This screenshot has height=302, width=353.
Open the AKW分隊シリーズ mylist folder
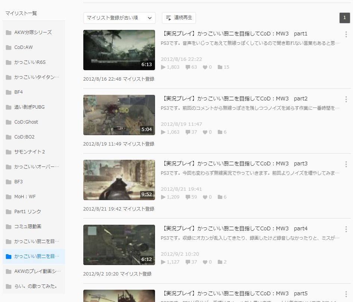pyautogui.click(x=34, y=32)
